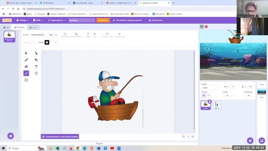
Task: Delete the selected fisherman sprite
Action: click(x=209, y=102)
